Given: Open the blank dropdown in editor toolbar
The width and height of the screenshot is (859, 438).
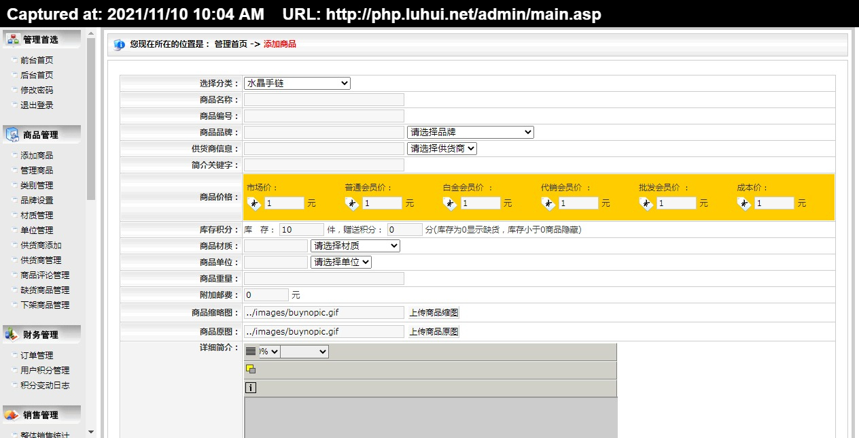Looking at the screenshot, I should pyautogui.click(x=304, y=352).
